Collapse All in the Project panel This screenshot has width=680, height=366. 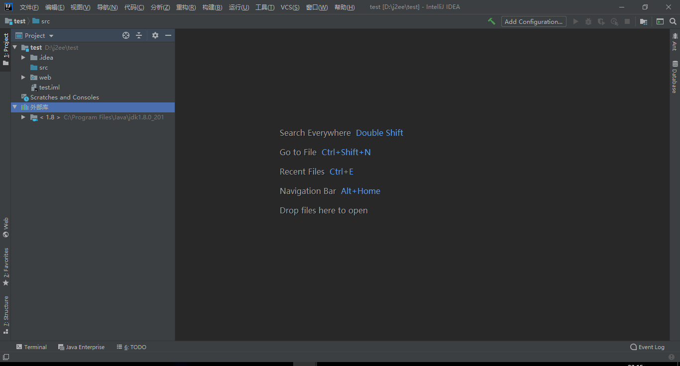139,35
